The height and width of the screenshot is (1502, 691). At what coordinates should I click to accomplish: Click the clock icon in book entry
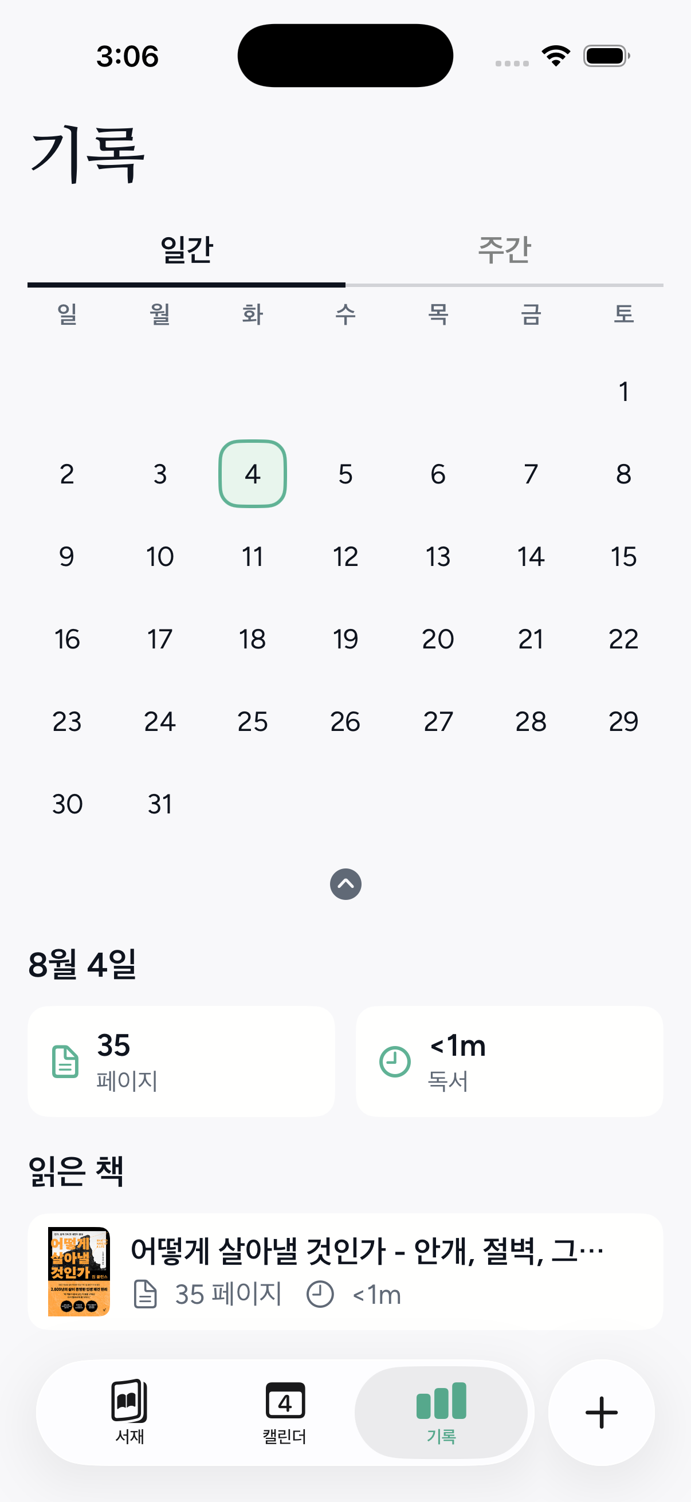pos(320,1294)
